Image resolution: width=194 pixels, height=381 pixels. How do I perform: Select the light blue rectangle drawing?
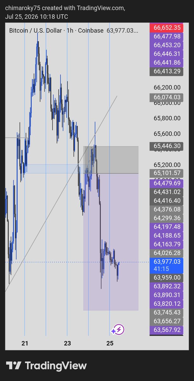pos(54,169)
